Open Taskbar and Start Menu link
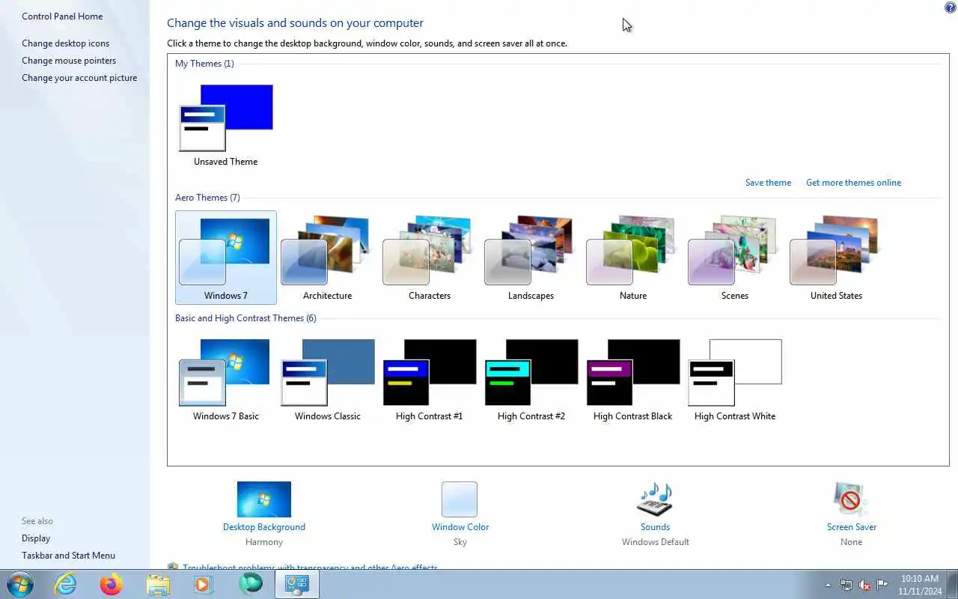This screenshot has height=599, width=958. pyautogui.click(x=68, y=556)
